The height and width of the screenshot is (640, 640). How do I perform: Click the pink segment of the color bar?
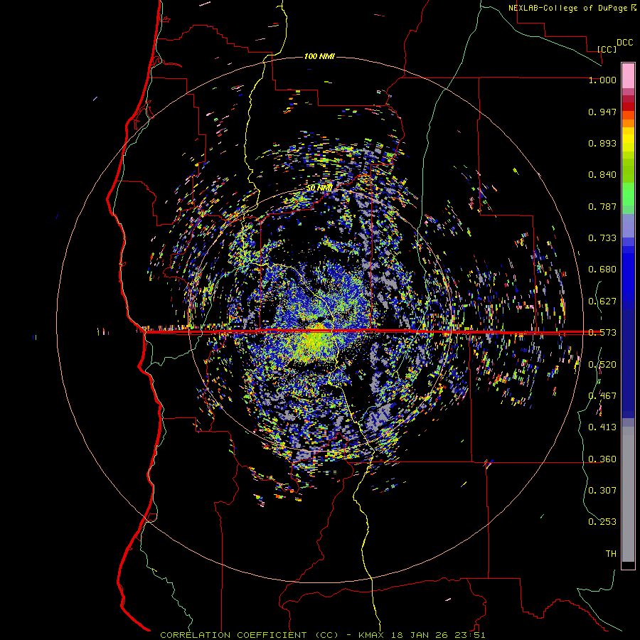[628, 75]
